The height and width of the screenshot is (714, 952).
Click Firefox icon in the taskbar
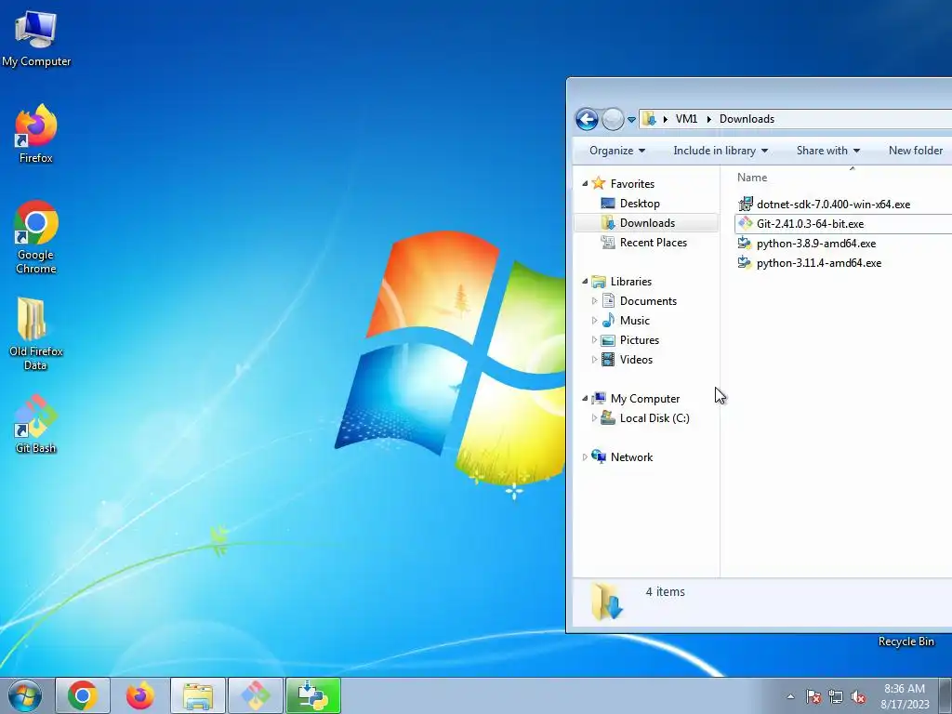click(x=139, y=695)
